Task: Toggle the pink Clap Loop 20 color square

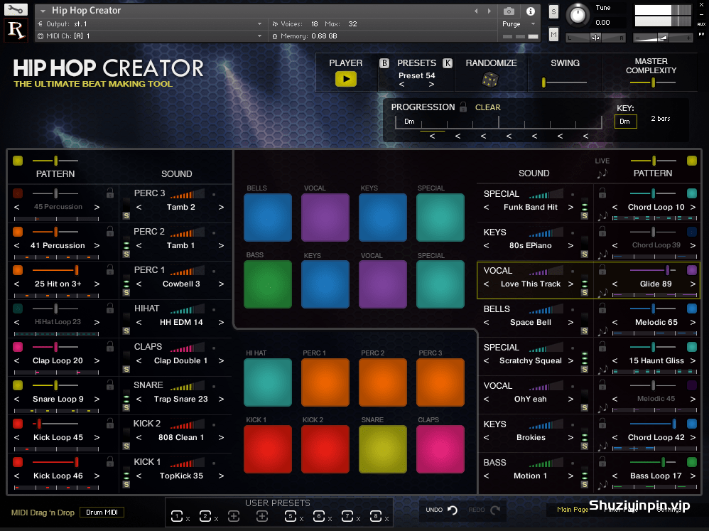Action: (x=18, y=347)
